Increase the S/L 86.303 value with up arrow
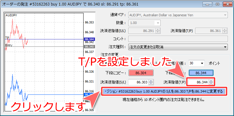Screen dimensions: 234x116 [151, 81]
